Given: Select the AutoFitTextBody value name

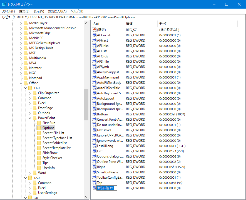Looking at the screenshot, I should pos(109,83).
